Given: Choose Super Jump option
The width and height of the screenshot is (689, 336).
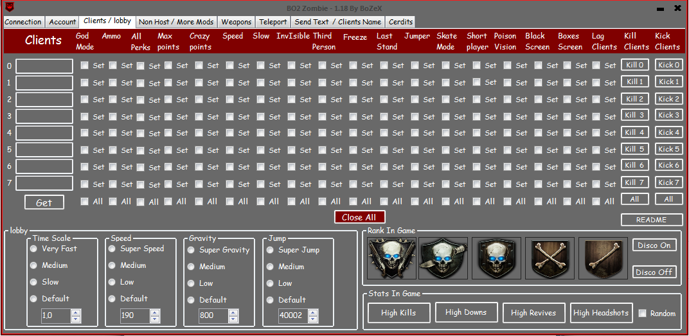Looking at the screenshot, I should pyautogui.click(x=270, y=250).
